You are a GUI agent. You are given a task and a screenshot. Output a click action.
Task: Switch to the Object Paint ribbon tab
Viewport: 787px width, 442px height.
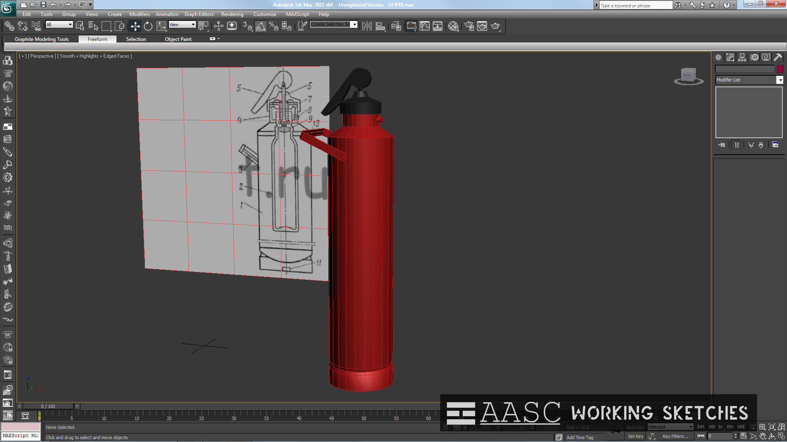click(x=178, y=39)
